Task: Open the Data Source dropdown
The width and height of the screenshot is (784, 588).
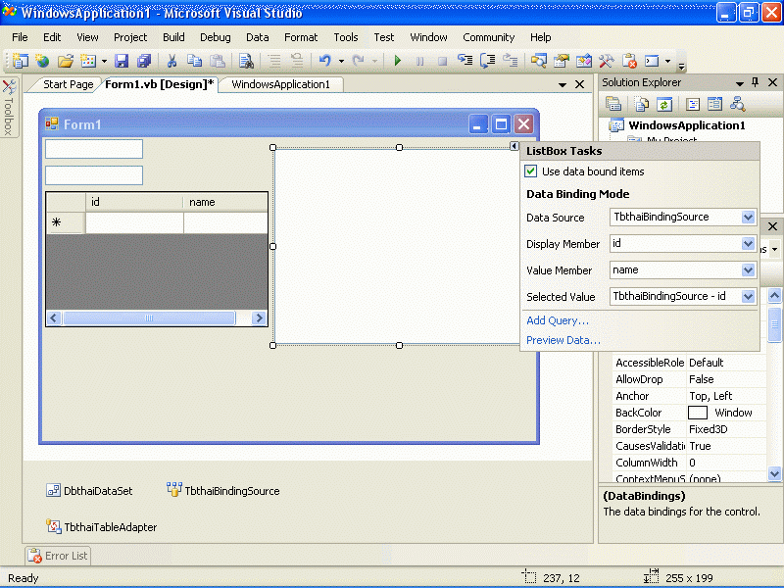Action: tap(748, 217)
